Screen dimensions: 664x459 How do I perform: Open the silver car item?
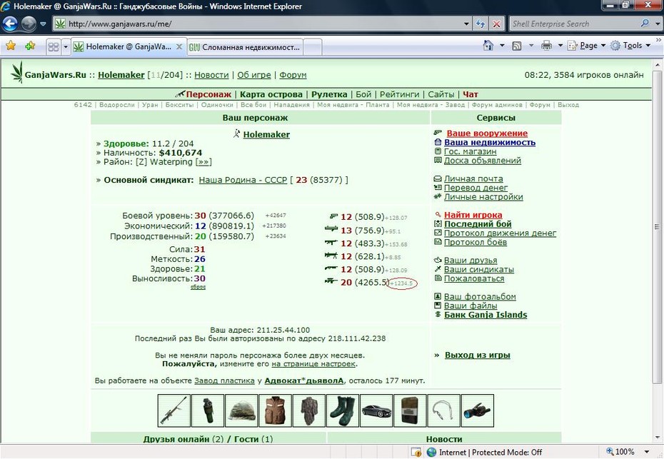[x=376, y=410]
